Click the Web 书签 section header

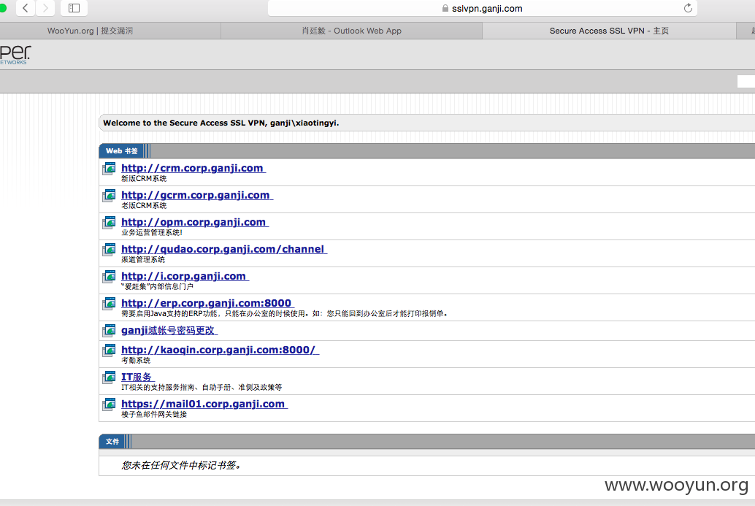[122, 150]
